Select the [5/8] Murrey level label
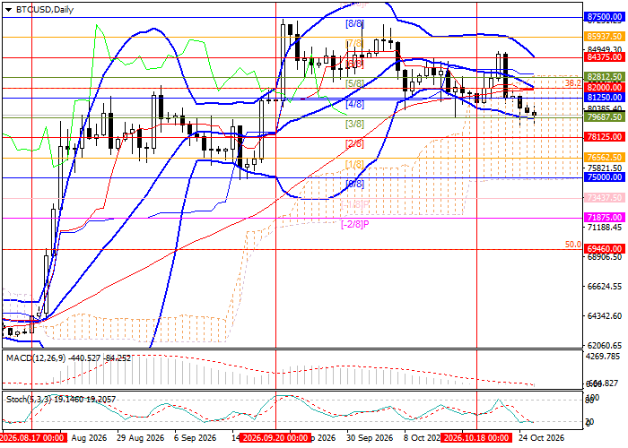The height and width of the screenshot is (448, 628). tap(355, 83)
